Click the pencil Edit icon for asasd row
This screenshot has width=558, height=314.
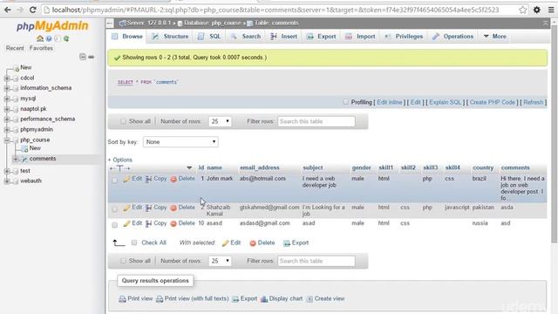[x=126, y=224]
